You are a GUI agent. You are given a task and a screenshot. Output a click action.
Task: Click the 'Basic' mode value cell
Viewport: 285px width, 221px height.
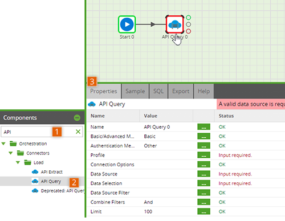149,136
